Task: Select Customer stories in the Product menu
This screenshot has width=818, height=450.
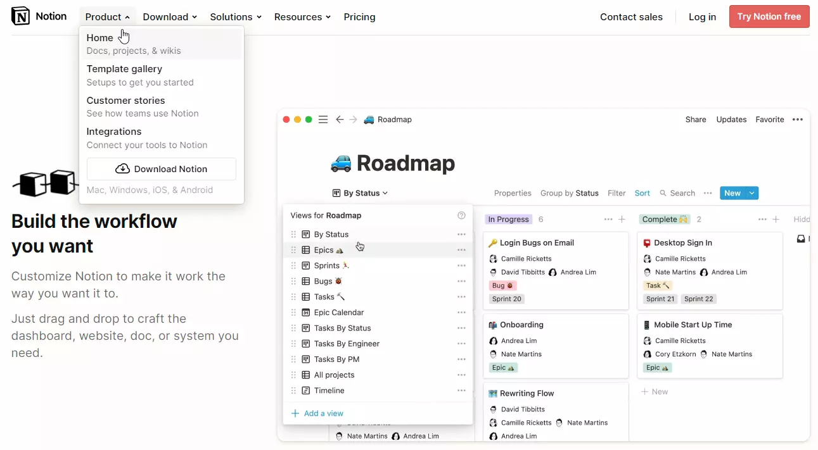Action: 162,106
